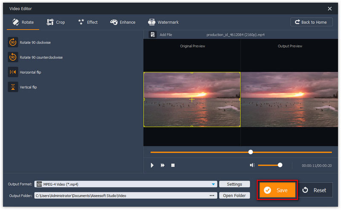
Task: Click the orange Save button
Action: pos(277,190)
